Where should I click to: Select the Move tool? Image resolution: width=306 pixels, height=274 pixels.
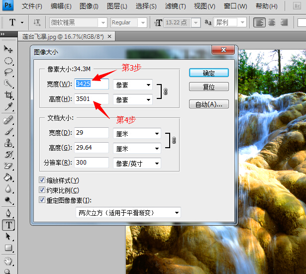tap(8, 49)
